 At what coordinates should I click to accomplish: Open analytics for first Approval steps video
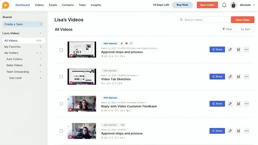coord(238,50)
